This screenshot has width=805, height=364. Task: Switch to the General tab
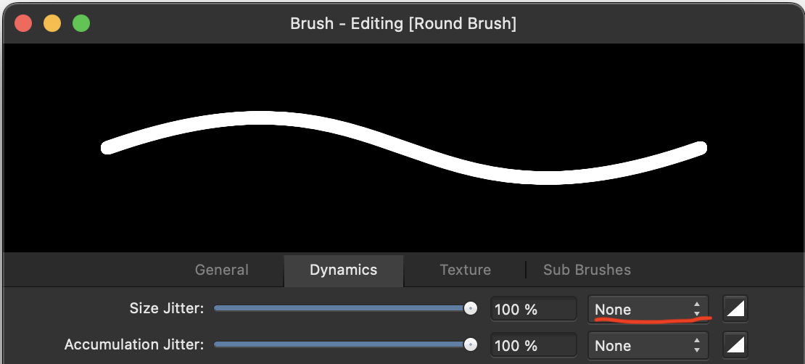pos(222,270)
